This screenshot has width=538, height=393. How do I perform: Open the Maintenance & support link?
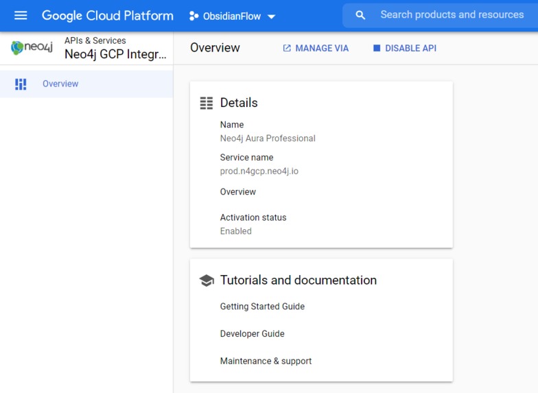pos(266,361)
